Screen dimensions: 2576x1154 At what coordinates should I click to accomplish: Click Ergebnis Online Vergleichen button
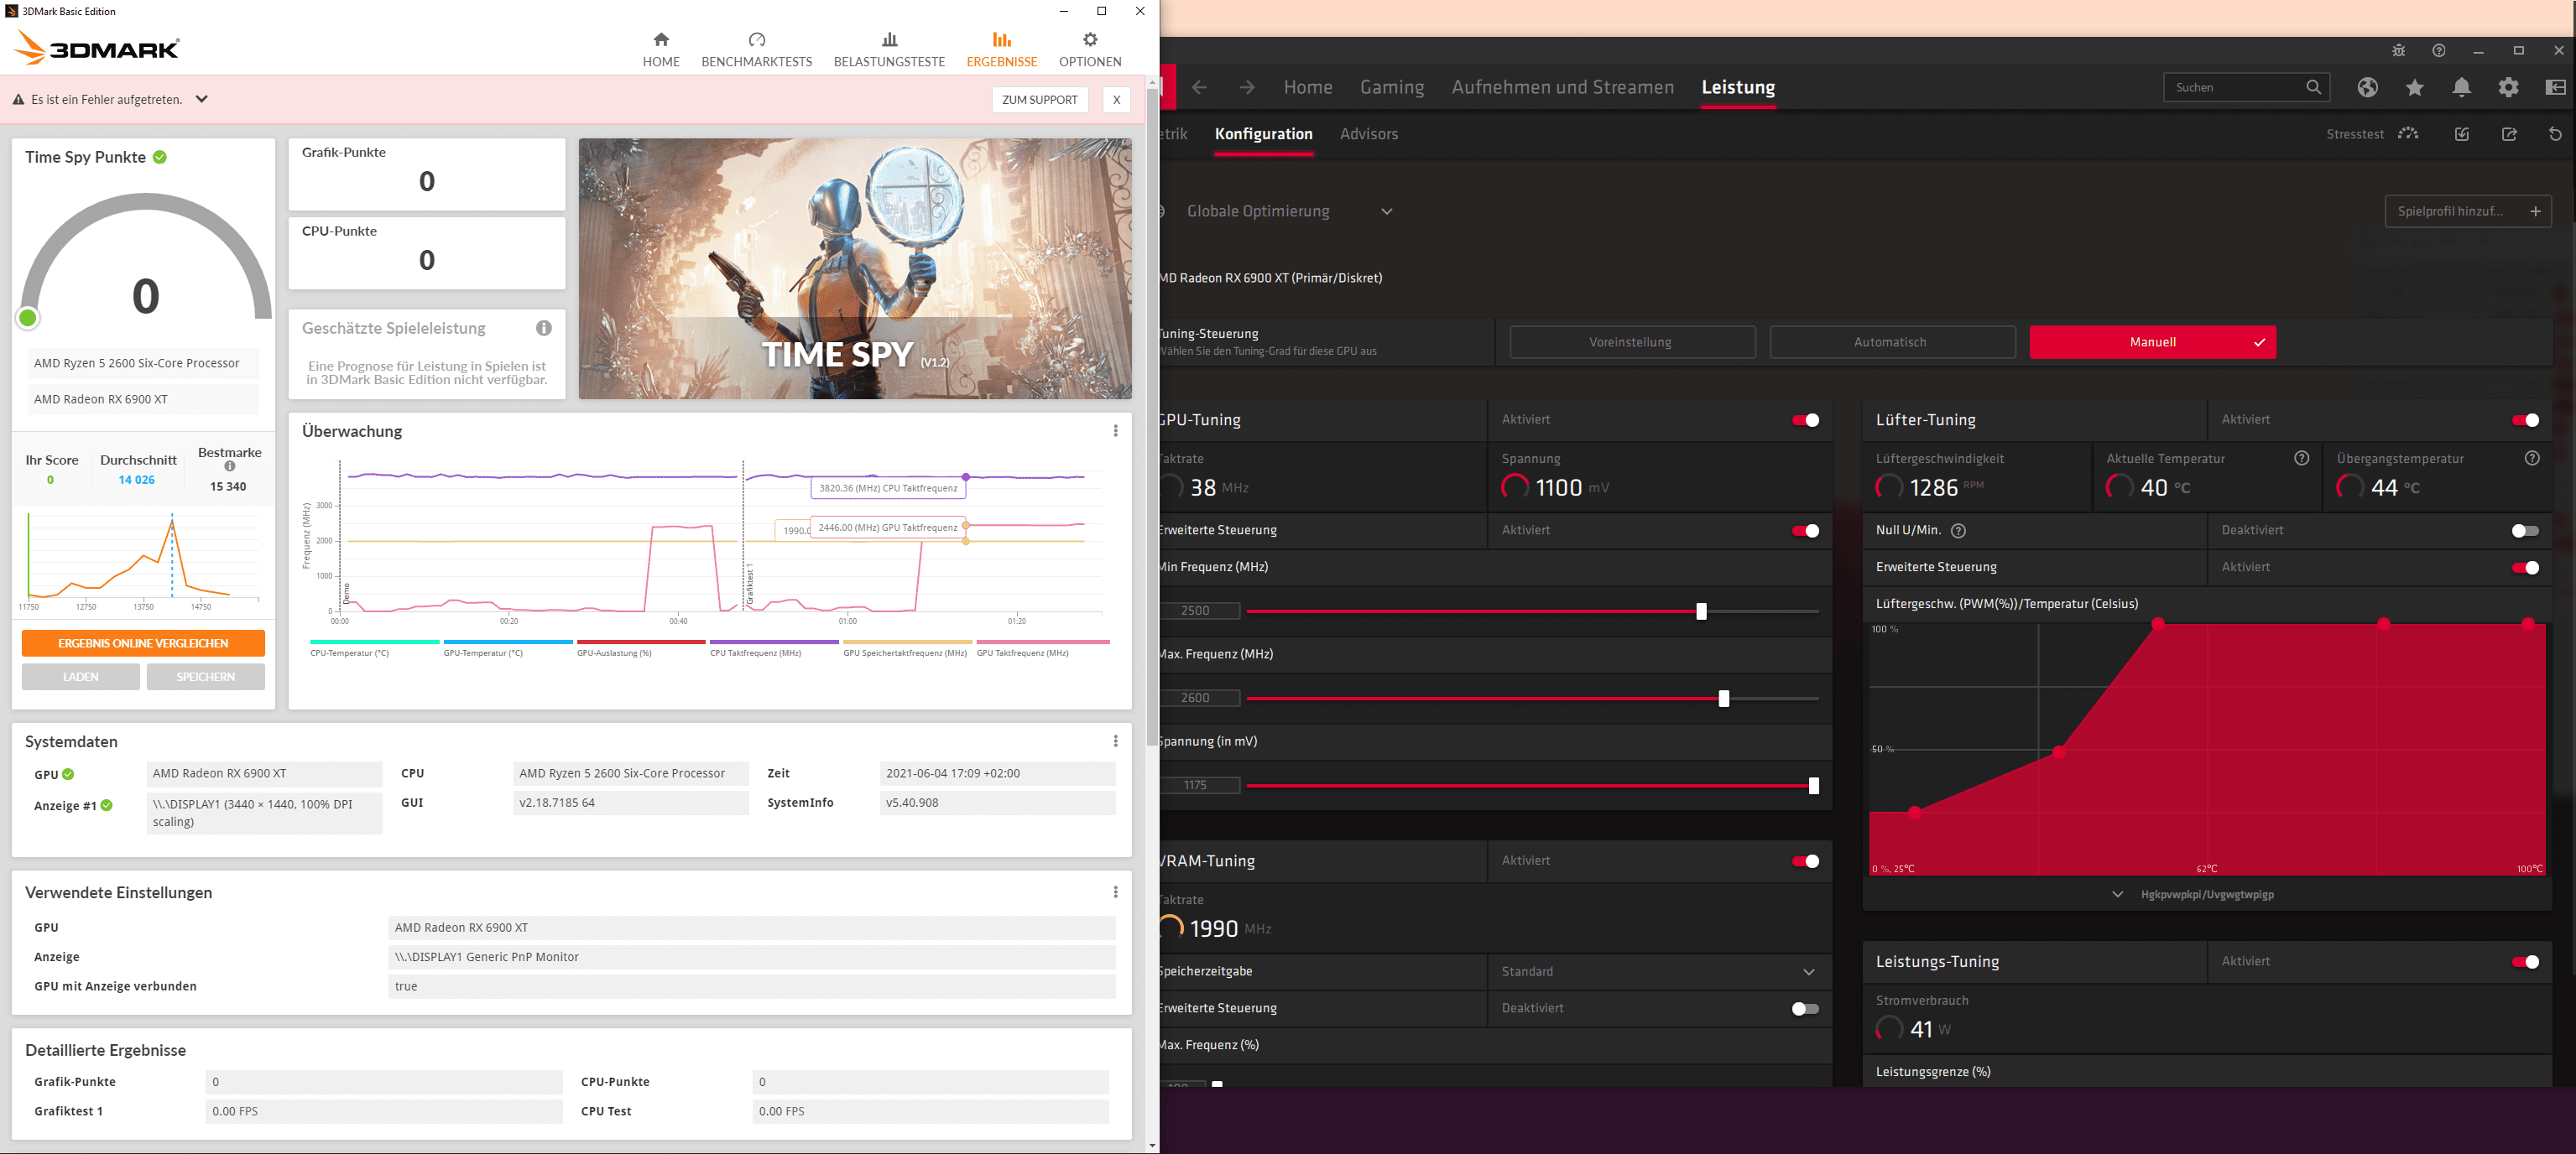pos(143,643)
